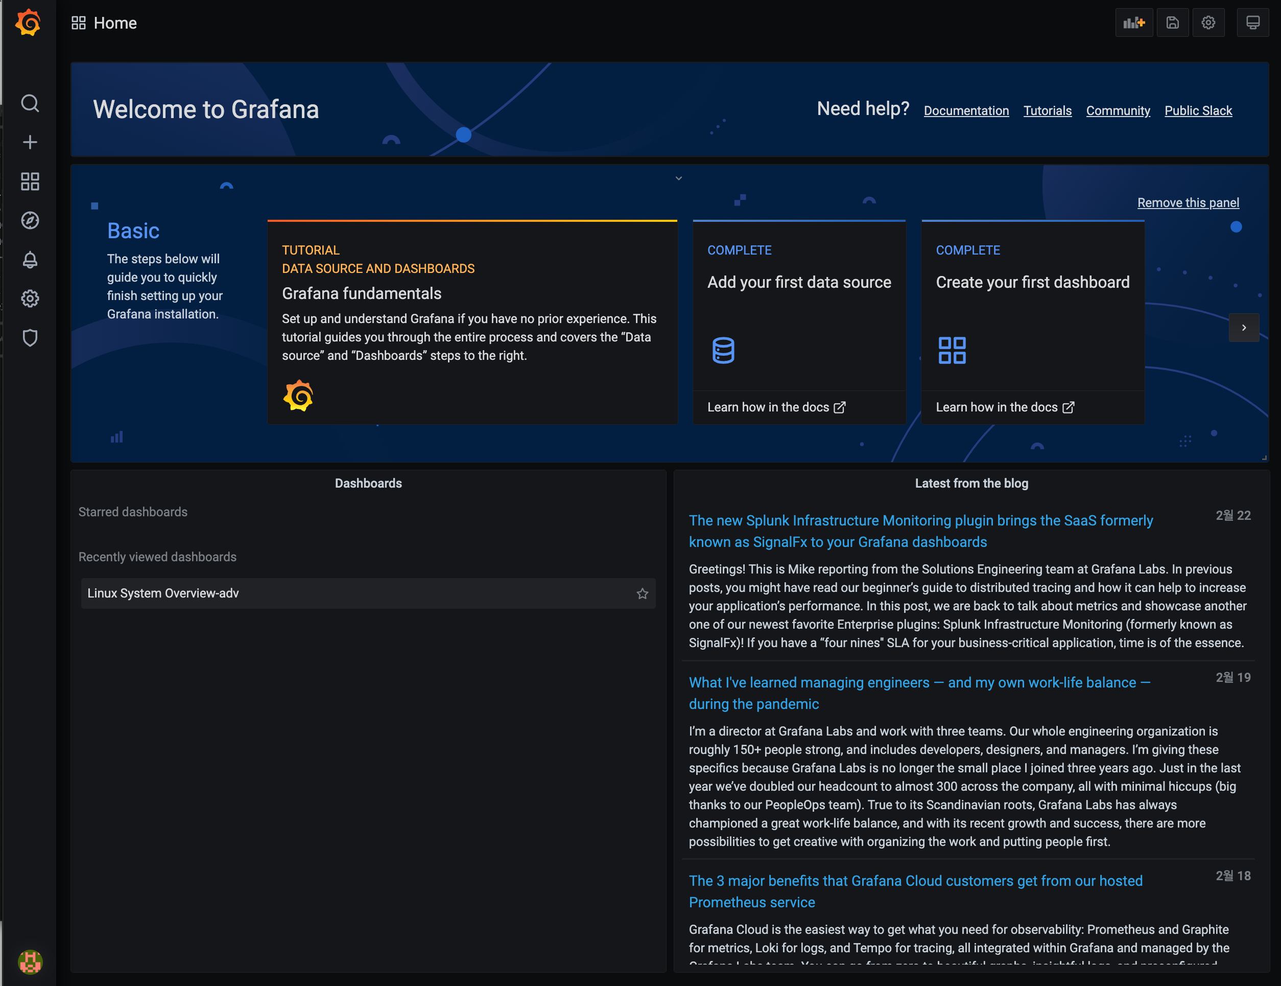1281x986 pixels.
Task: Open the Configuration gear icon in sidebar
Action: point(30,299)
